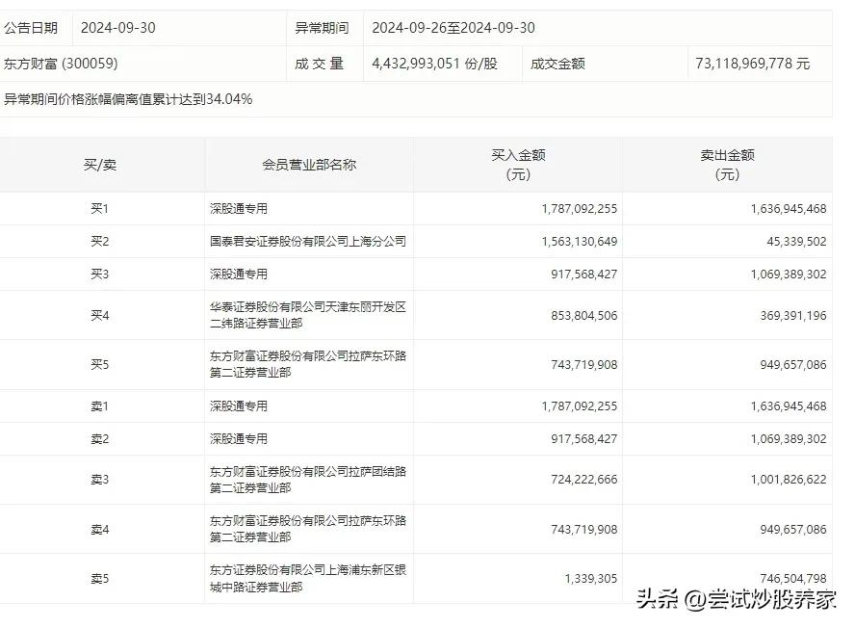Click the 买/卖 column header
Screen dimensions: 855x628
pyautogui.click(x=100, y=165)
